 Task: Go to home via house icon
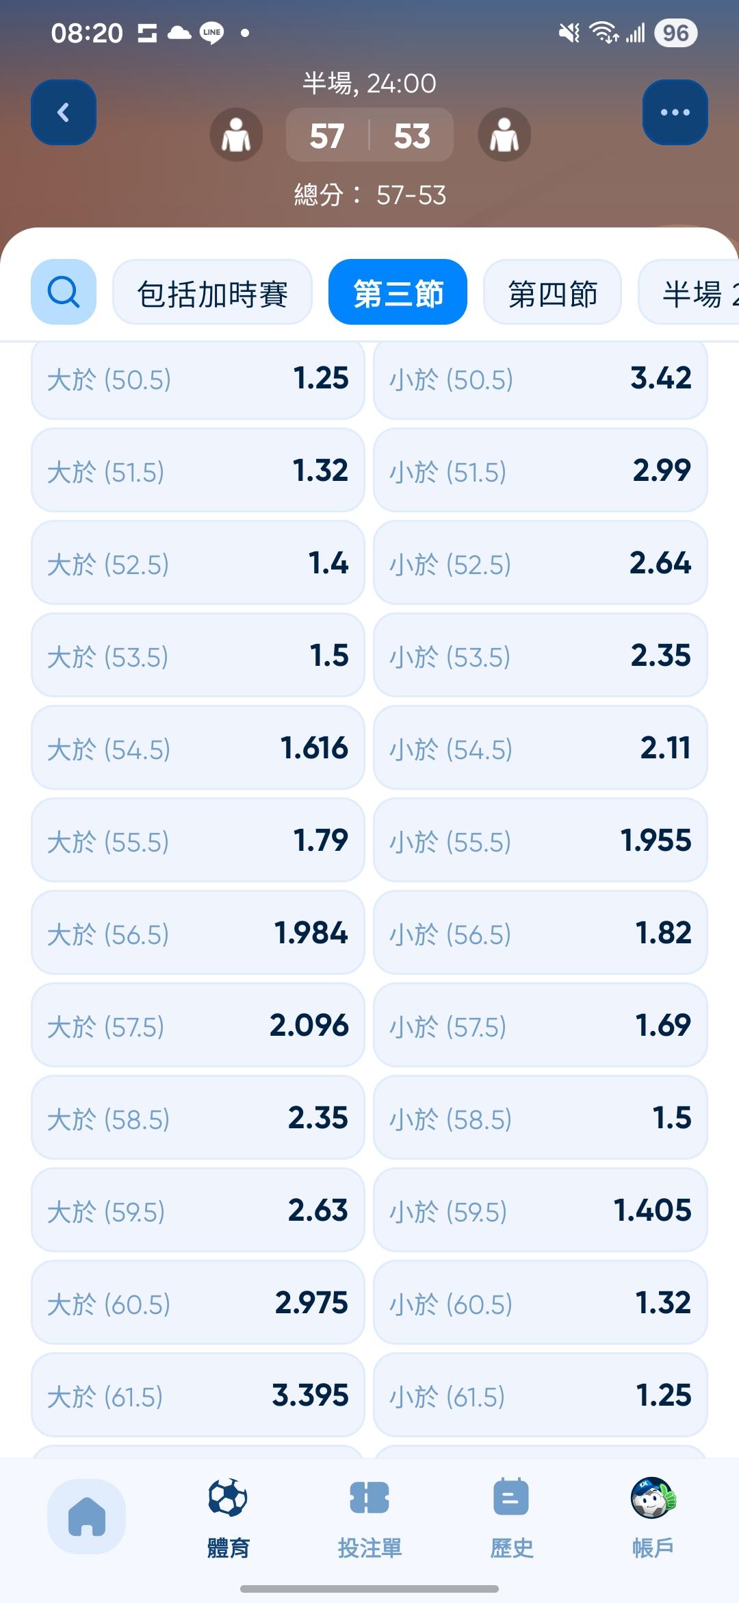tap(87, 1516)
